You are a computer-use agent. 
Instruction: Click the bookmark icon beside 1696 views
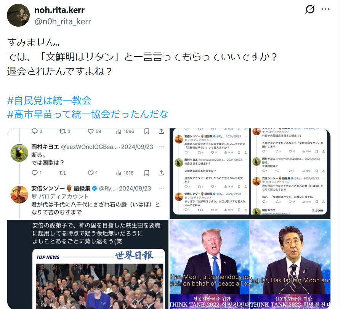tap(147, 131)
